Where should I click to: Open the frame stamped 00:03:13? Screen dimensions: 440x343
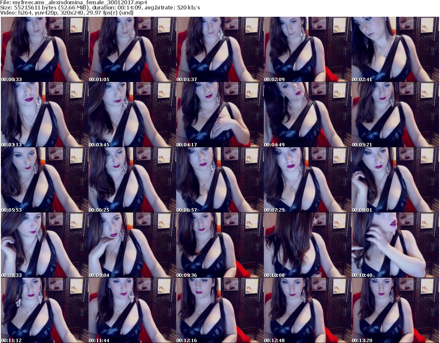click(x=45, y=115)
